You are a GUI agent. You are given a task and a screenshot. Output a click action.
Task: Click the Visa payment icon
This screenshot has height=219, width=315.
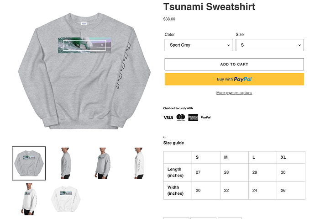(x=168, y=118)
